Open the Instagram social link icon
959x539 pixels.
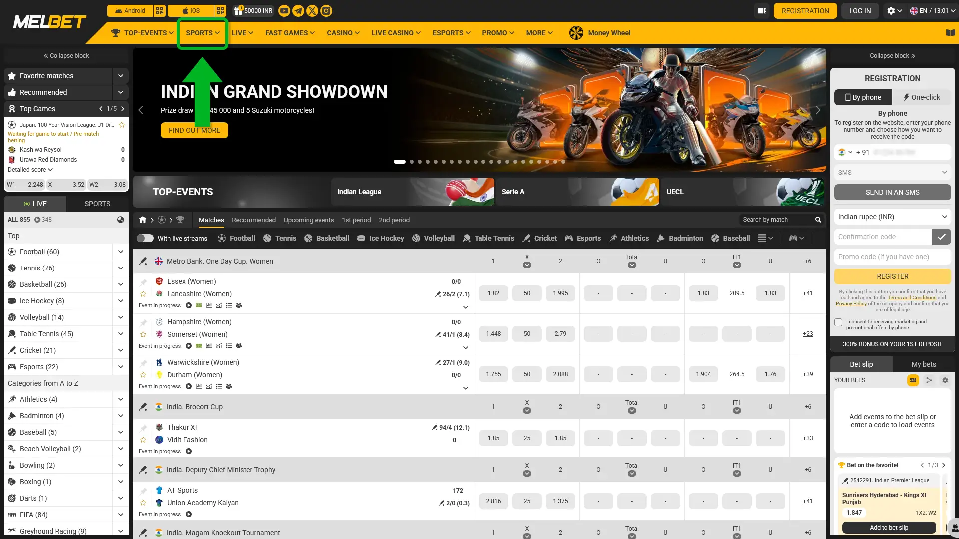pos(326,11)
